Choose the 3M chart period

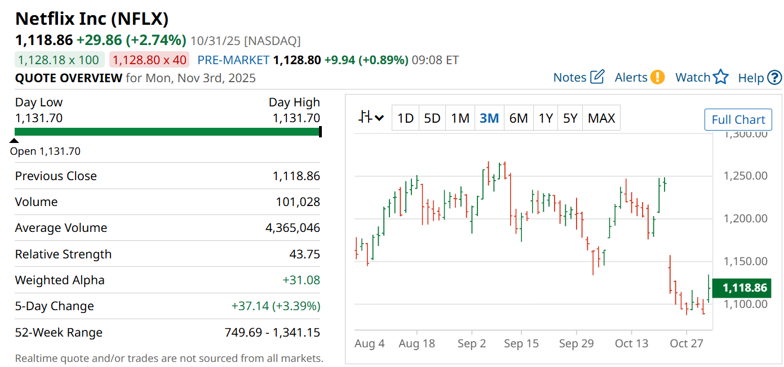[x=489, y=118]
